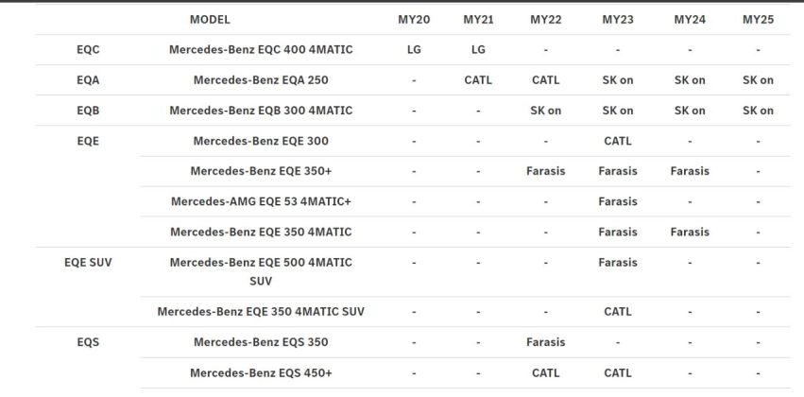Select the EQE 350+ Farasis cell under MY24
804x397 pixels.
click(x=690, y=171)
